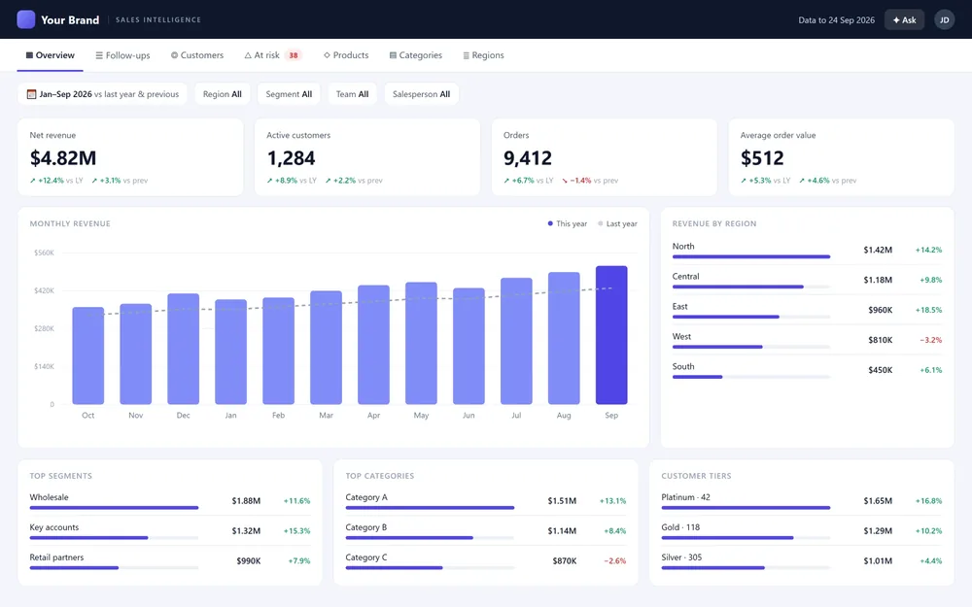Click the Sales Intelligence header label

coord(158,19)
